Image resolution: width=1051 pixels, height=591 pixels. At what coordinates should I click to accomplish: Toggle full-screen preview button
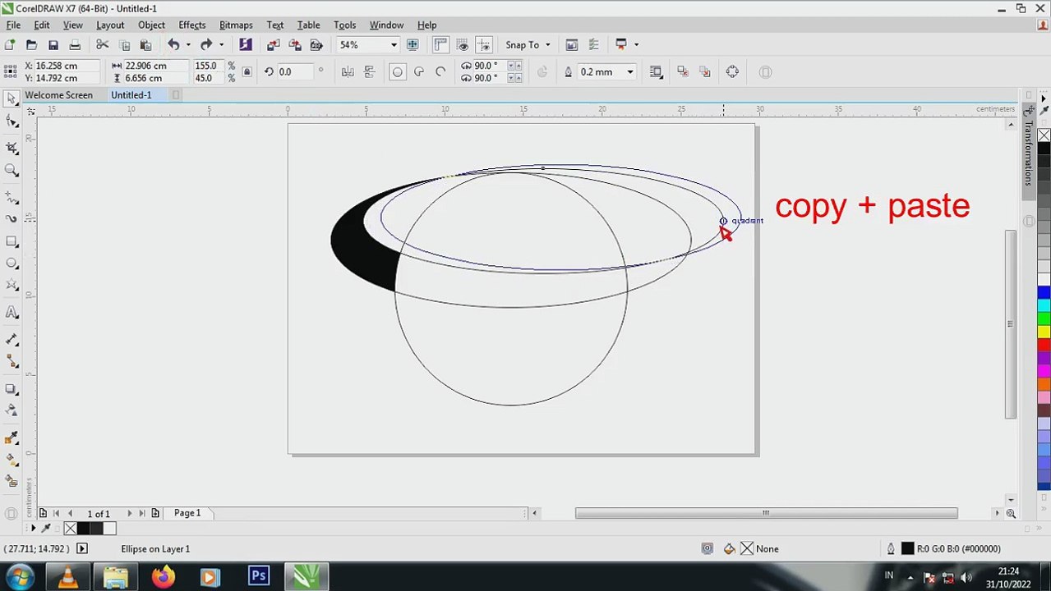pyautogui.click(x=413, y=45)
